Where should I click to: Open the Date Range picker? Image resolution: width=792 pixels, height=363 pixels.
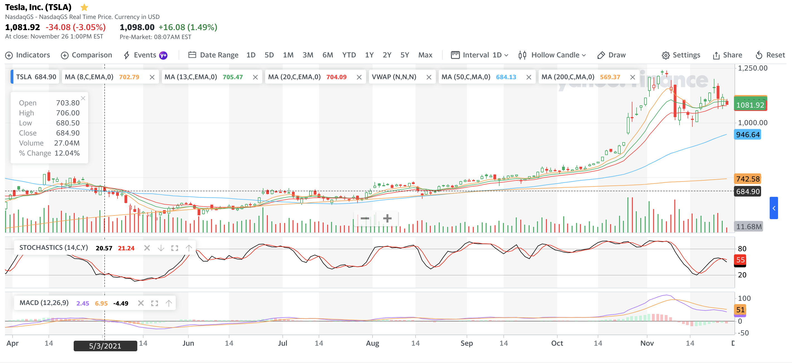[213, 55]
